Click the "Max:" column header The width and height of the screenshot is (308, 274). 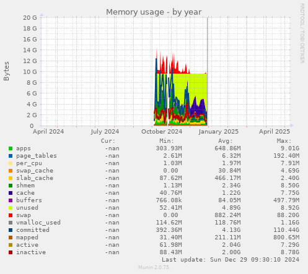pyautogui.click(x=284, y=141)
